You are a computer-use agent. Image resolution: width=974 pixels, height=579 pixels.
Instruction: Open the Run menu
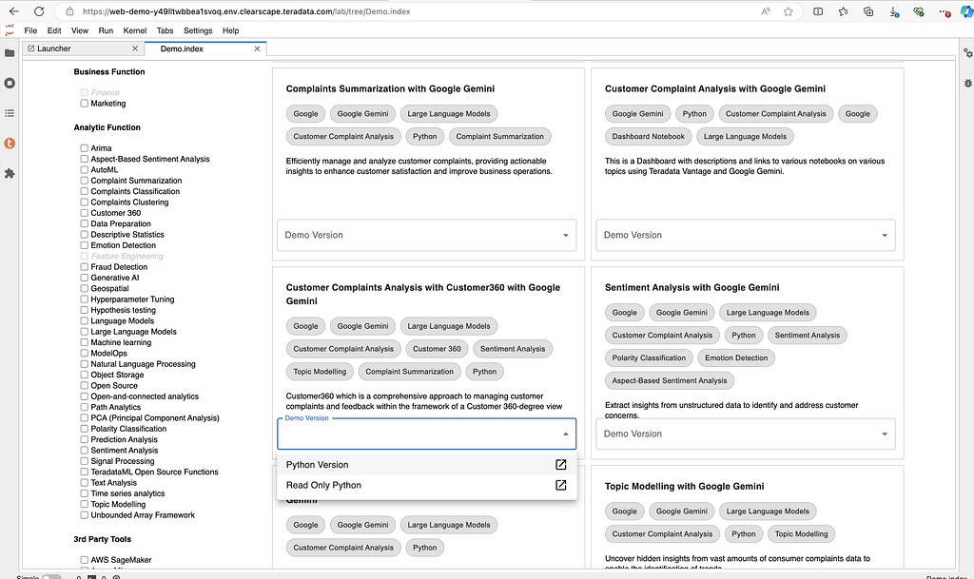pyautogui.click(x=106, y=30)
